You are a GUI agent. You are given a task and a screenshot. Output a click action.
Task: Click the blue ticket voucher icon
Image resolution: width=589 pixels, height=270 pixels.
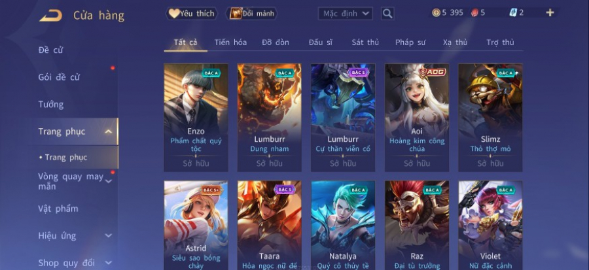(513, 13)
